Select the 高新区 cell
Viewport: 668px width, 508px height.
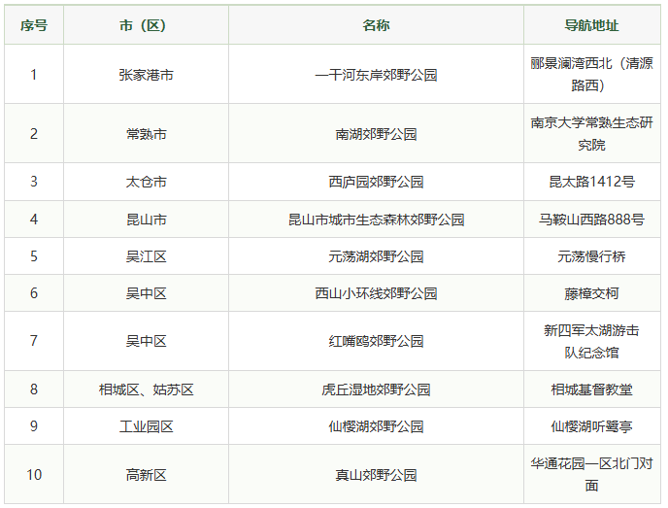(146, 474)
